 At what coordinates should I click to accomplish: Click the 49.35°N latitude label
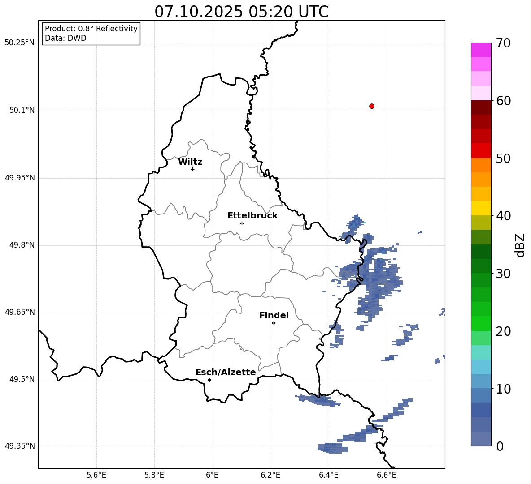pyautogui.click(x=20, y=446)
